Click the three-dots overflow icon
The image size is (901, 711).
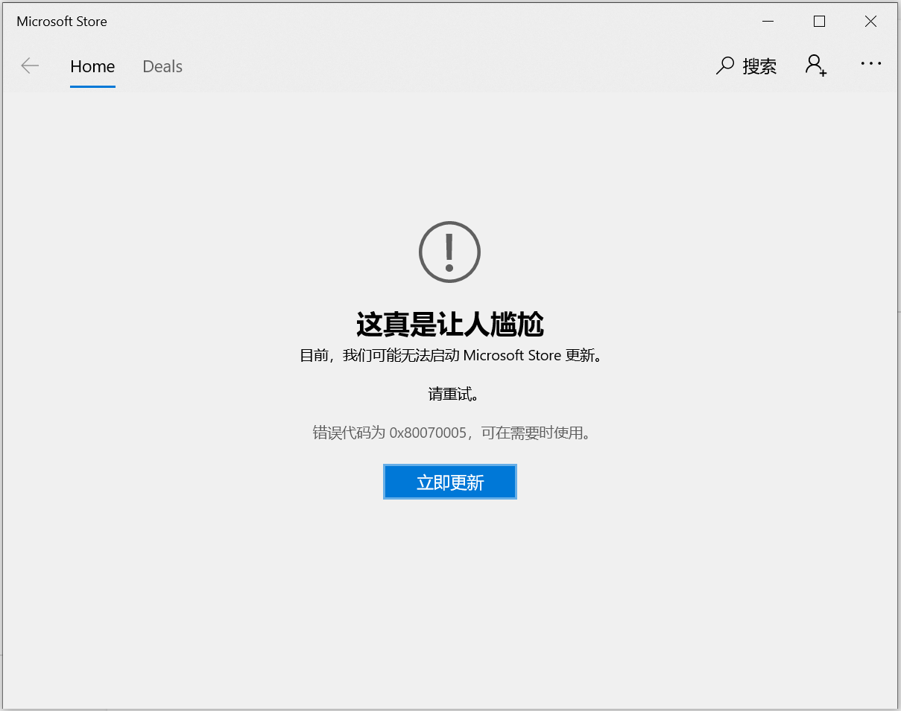point(870,66)
